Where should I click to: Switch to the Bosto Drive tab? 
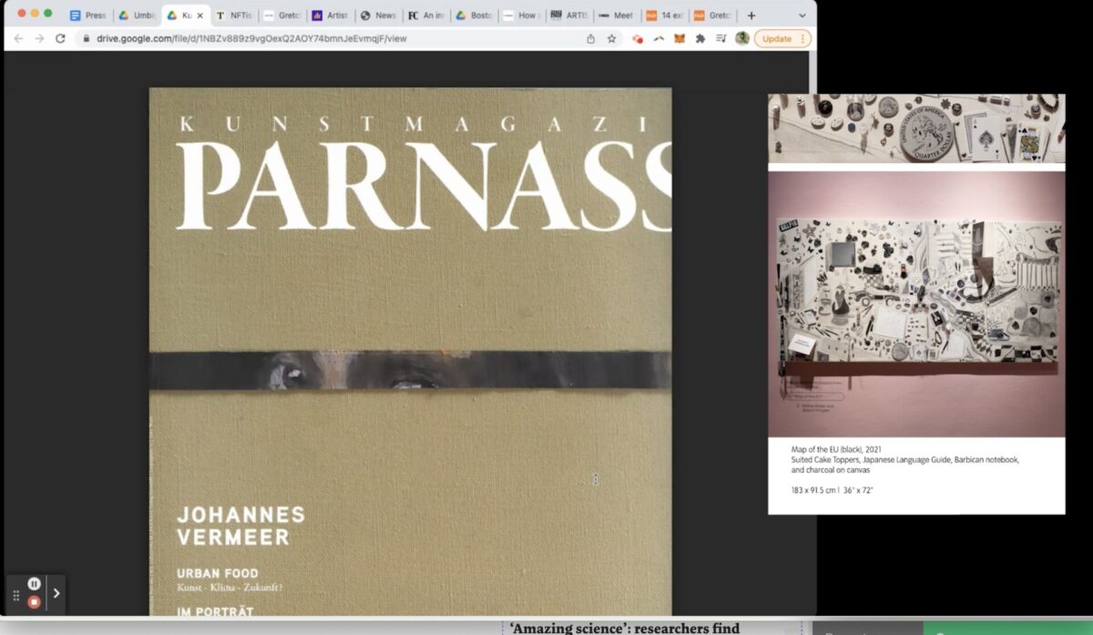(x=475, y=15)
